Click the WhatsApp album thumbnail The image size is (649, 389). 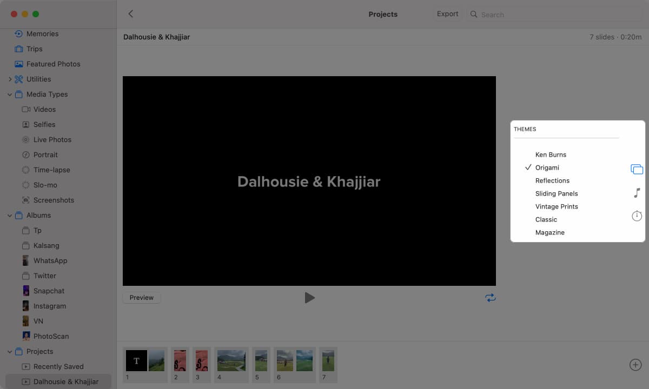(x=25, y=260)
